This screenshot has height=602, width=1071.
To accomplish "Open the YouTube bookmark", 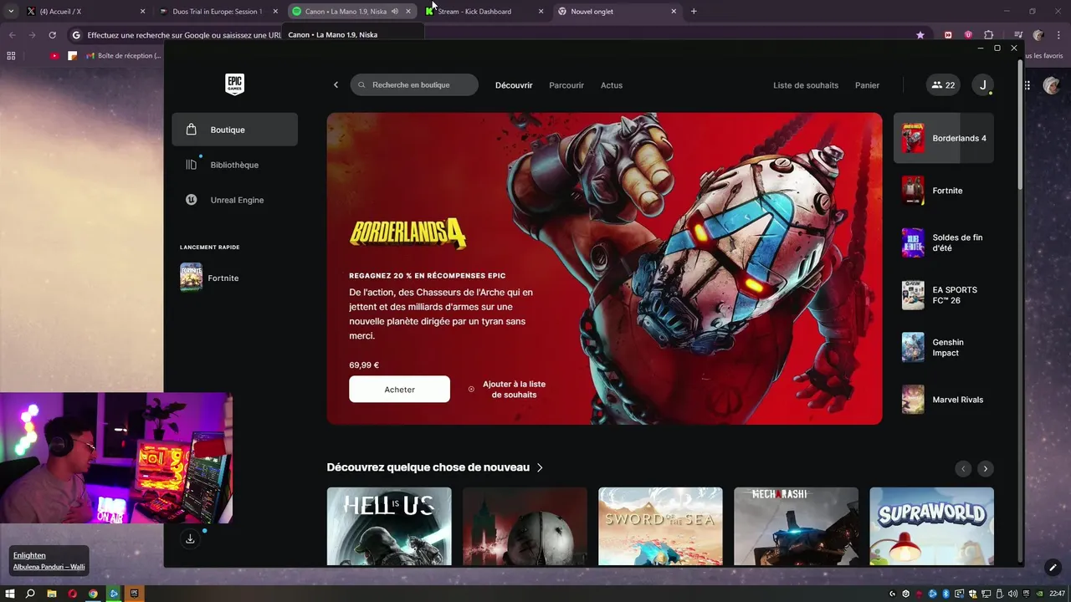I will [54, 56].
